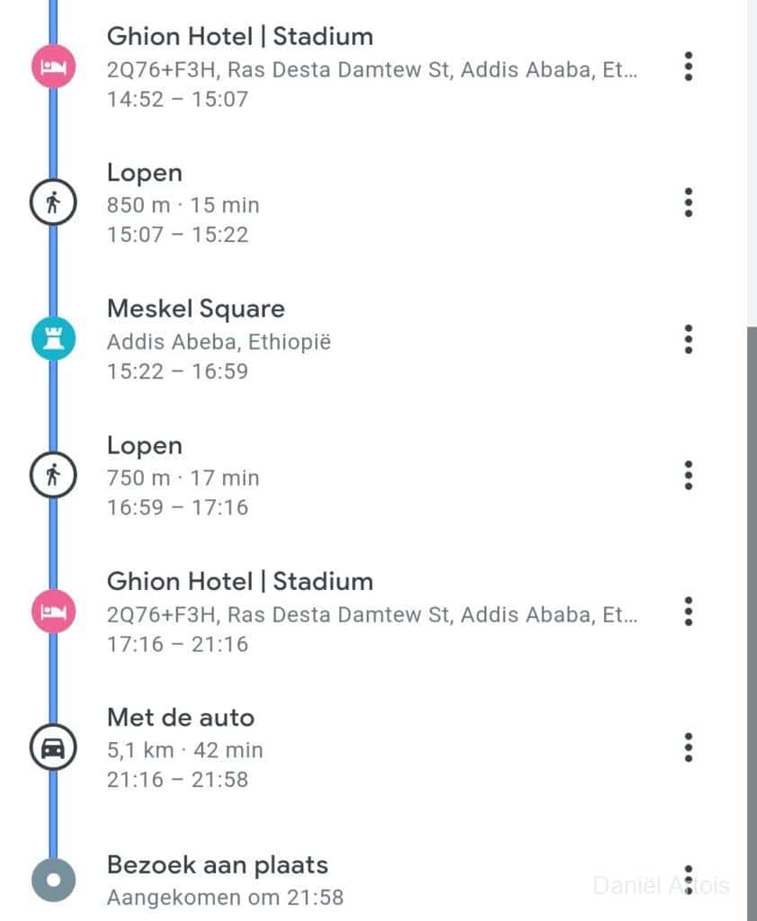757x921 pixels.
Task: Click the Bezoek aan plaats entry
Action: click(218, 866)
